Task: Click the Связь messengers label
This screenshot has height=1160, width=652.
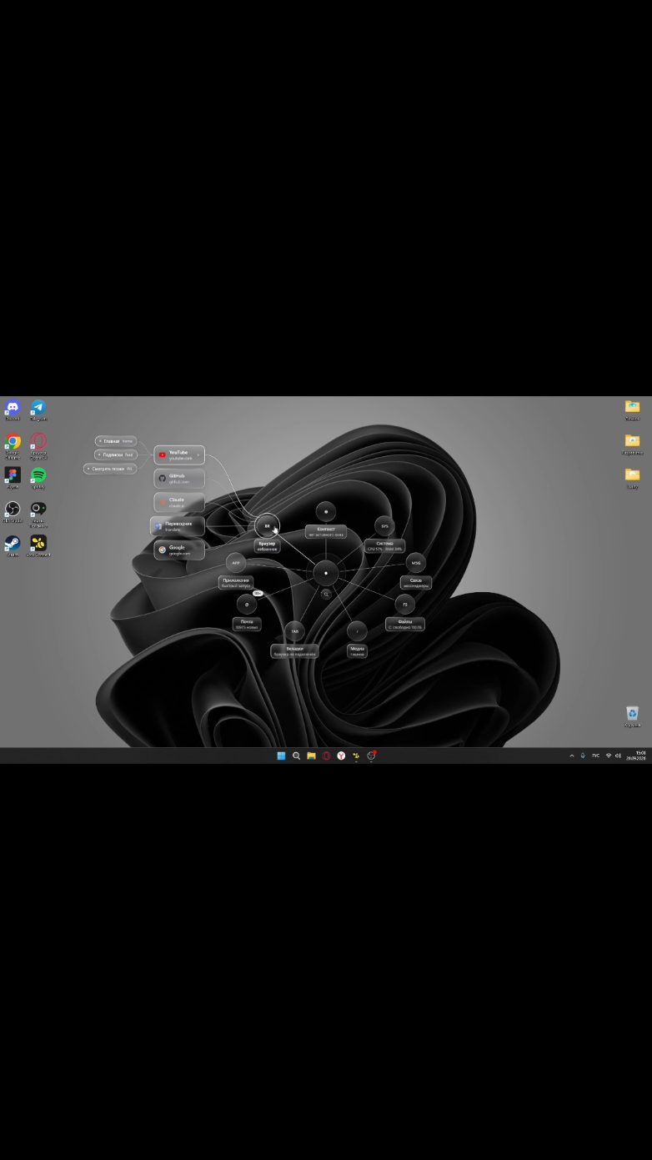Action: pyautogui.click(x=416, y=583)
